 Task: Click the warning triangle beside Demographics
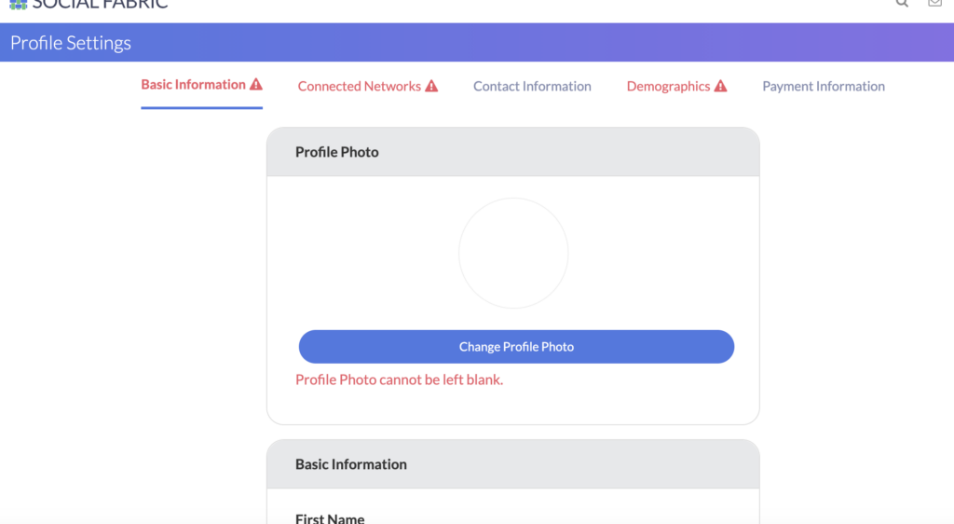720,86
